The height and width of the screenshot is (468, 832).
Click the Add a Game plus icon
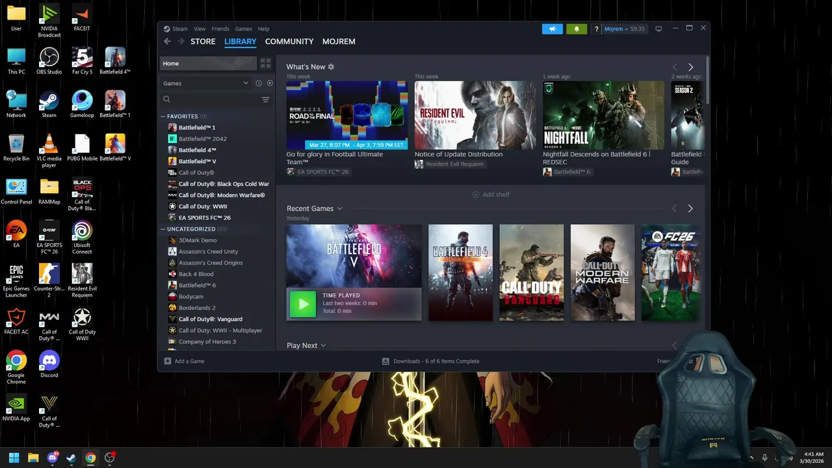point(168,361)
